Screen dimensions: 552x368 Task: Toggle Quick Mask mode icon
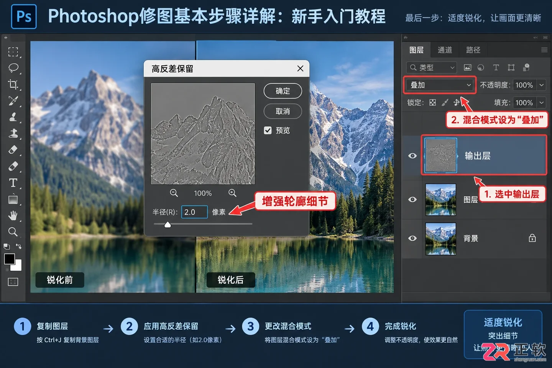[x=13, y=282]
